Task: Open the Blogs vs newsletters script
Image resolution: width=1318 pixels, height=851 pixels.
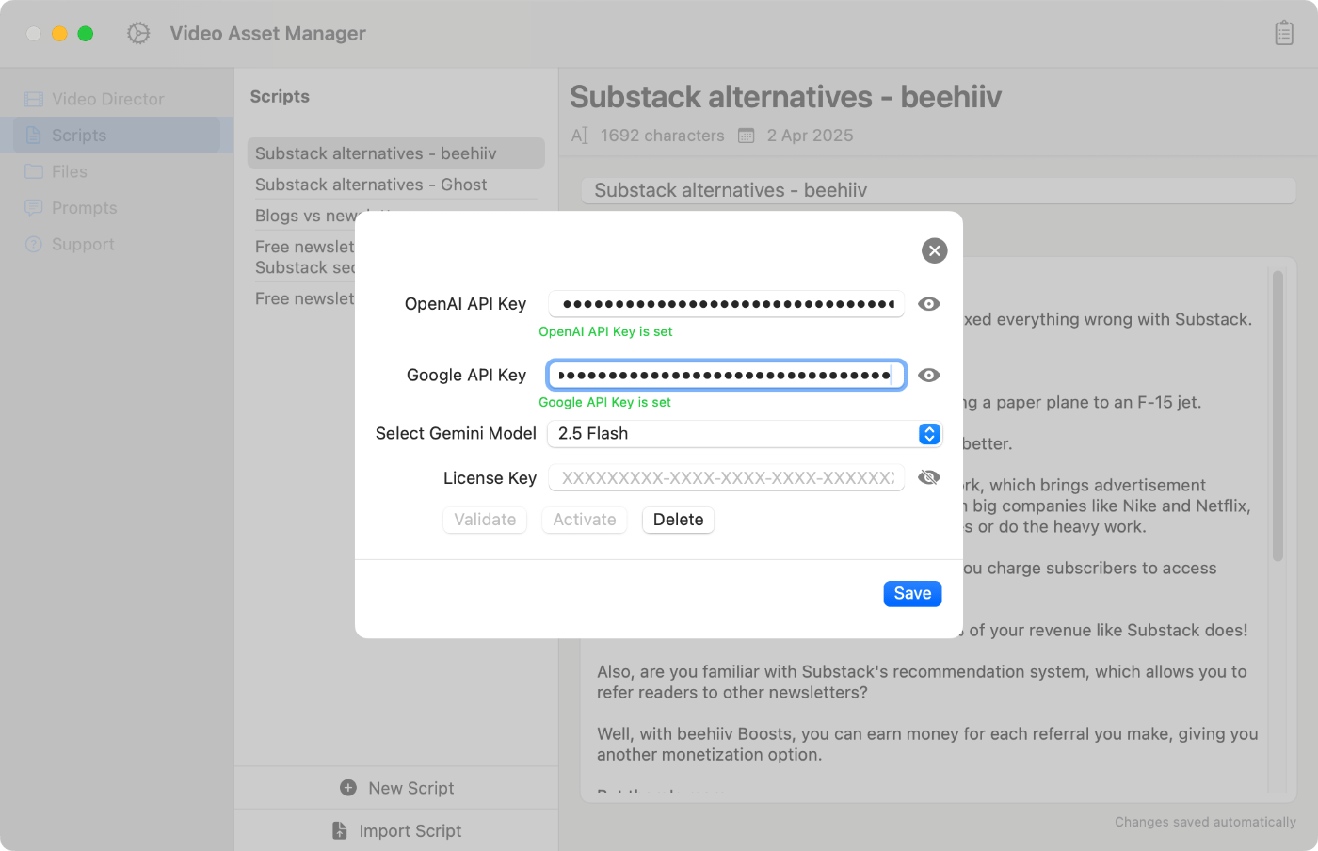Action: click(x=303, y=216)
